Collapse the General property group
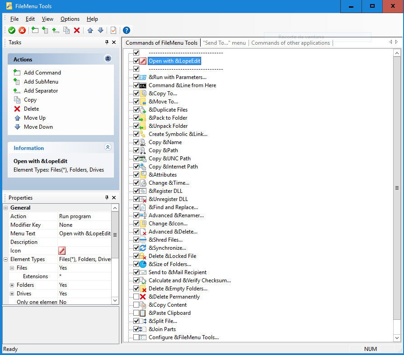404x355 pixels. (6, 208)
